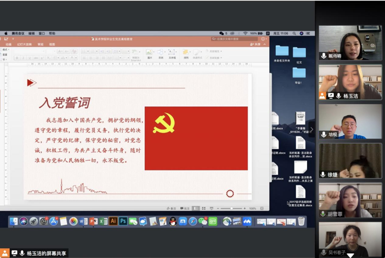
Task: Open iQIYI green app in Dock
Action: pos(213,221)
